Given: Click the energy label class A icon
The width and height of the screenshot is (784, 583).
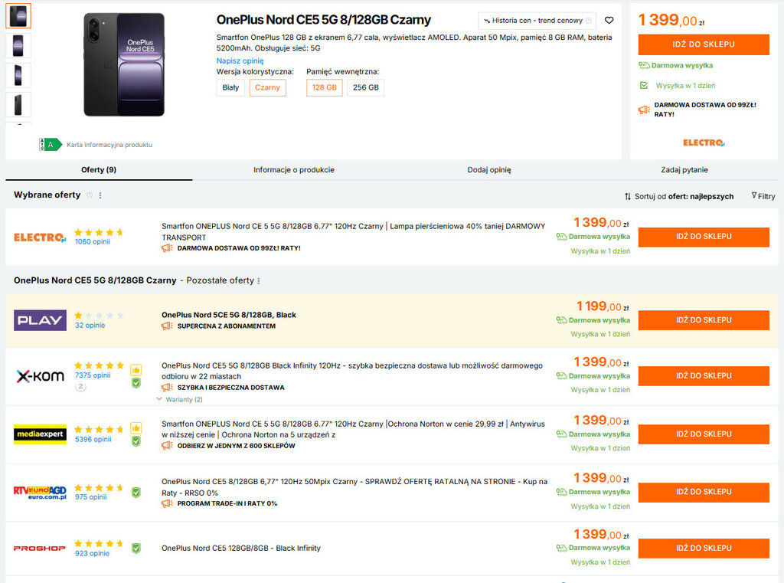Looking at the screenshot, I should point(51,144).
